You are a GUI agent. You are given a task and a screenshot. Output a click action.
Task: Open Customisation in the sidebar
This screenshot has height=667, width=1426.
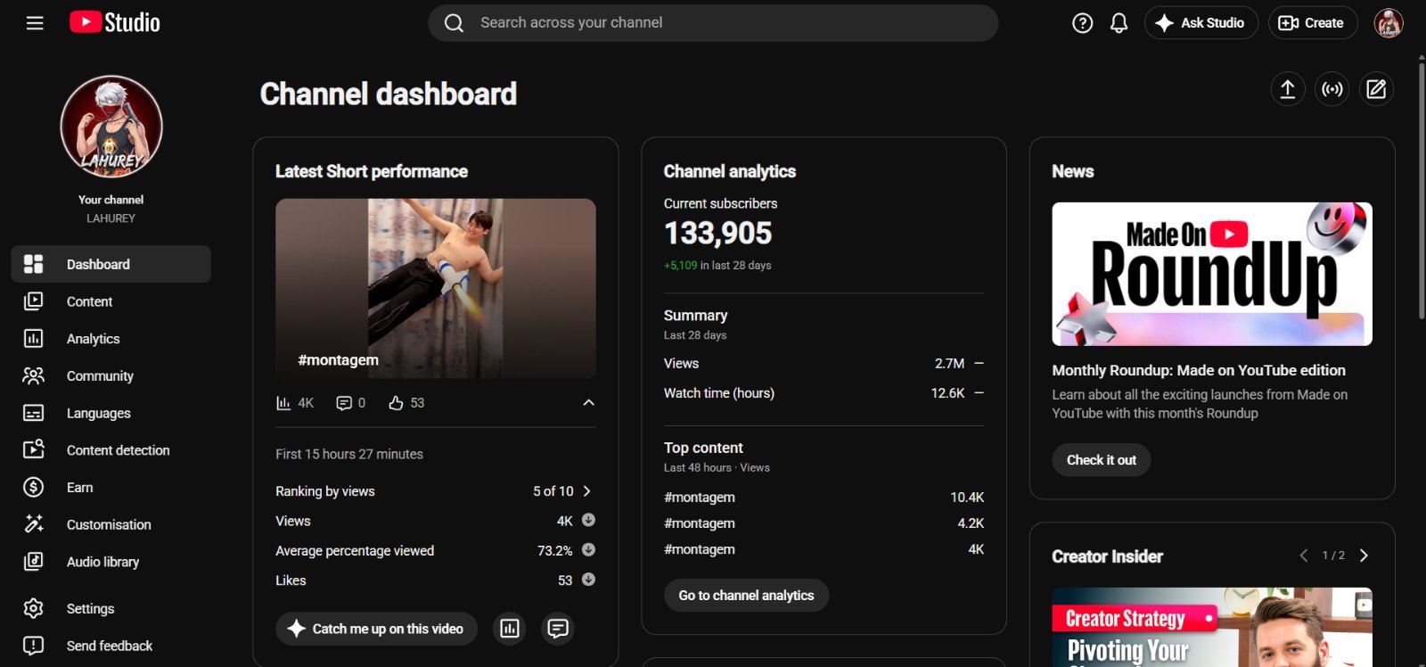click(111, 524)
